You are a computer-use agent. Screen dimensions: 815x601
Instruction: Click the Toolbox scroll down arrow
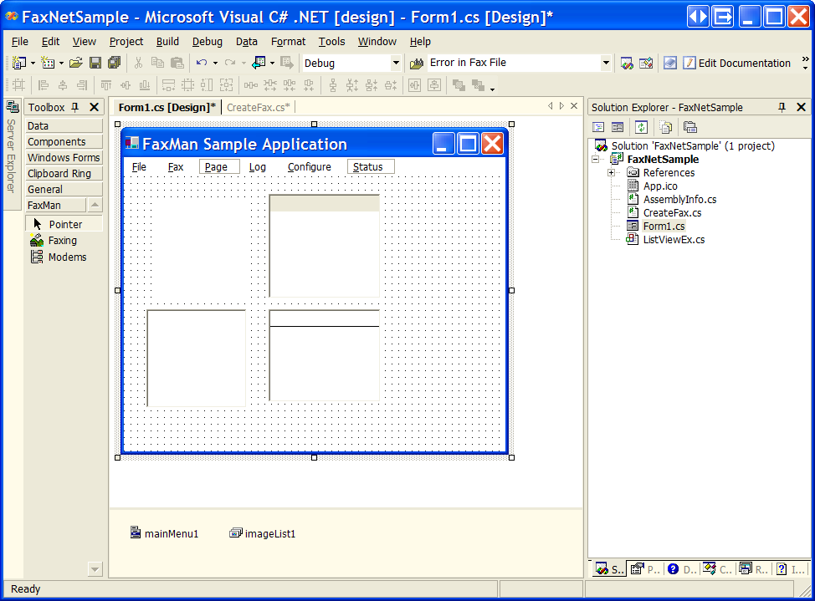click(x=95, y=569)
